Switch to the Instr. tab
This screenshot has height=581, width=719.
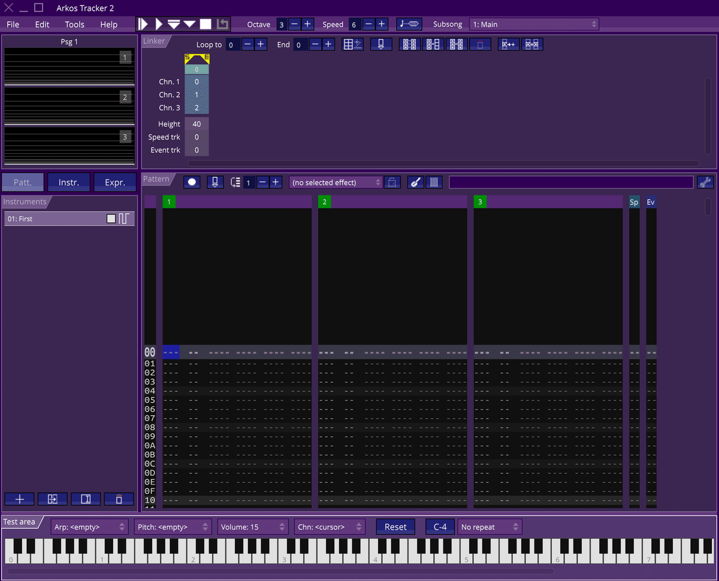[x=69, y=183]
